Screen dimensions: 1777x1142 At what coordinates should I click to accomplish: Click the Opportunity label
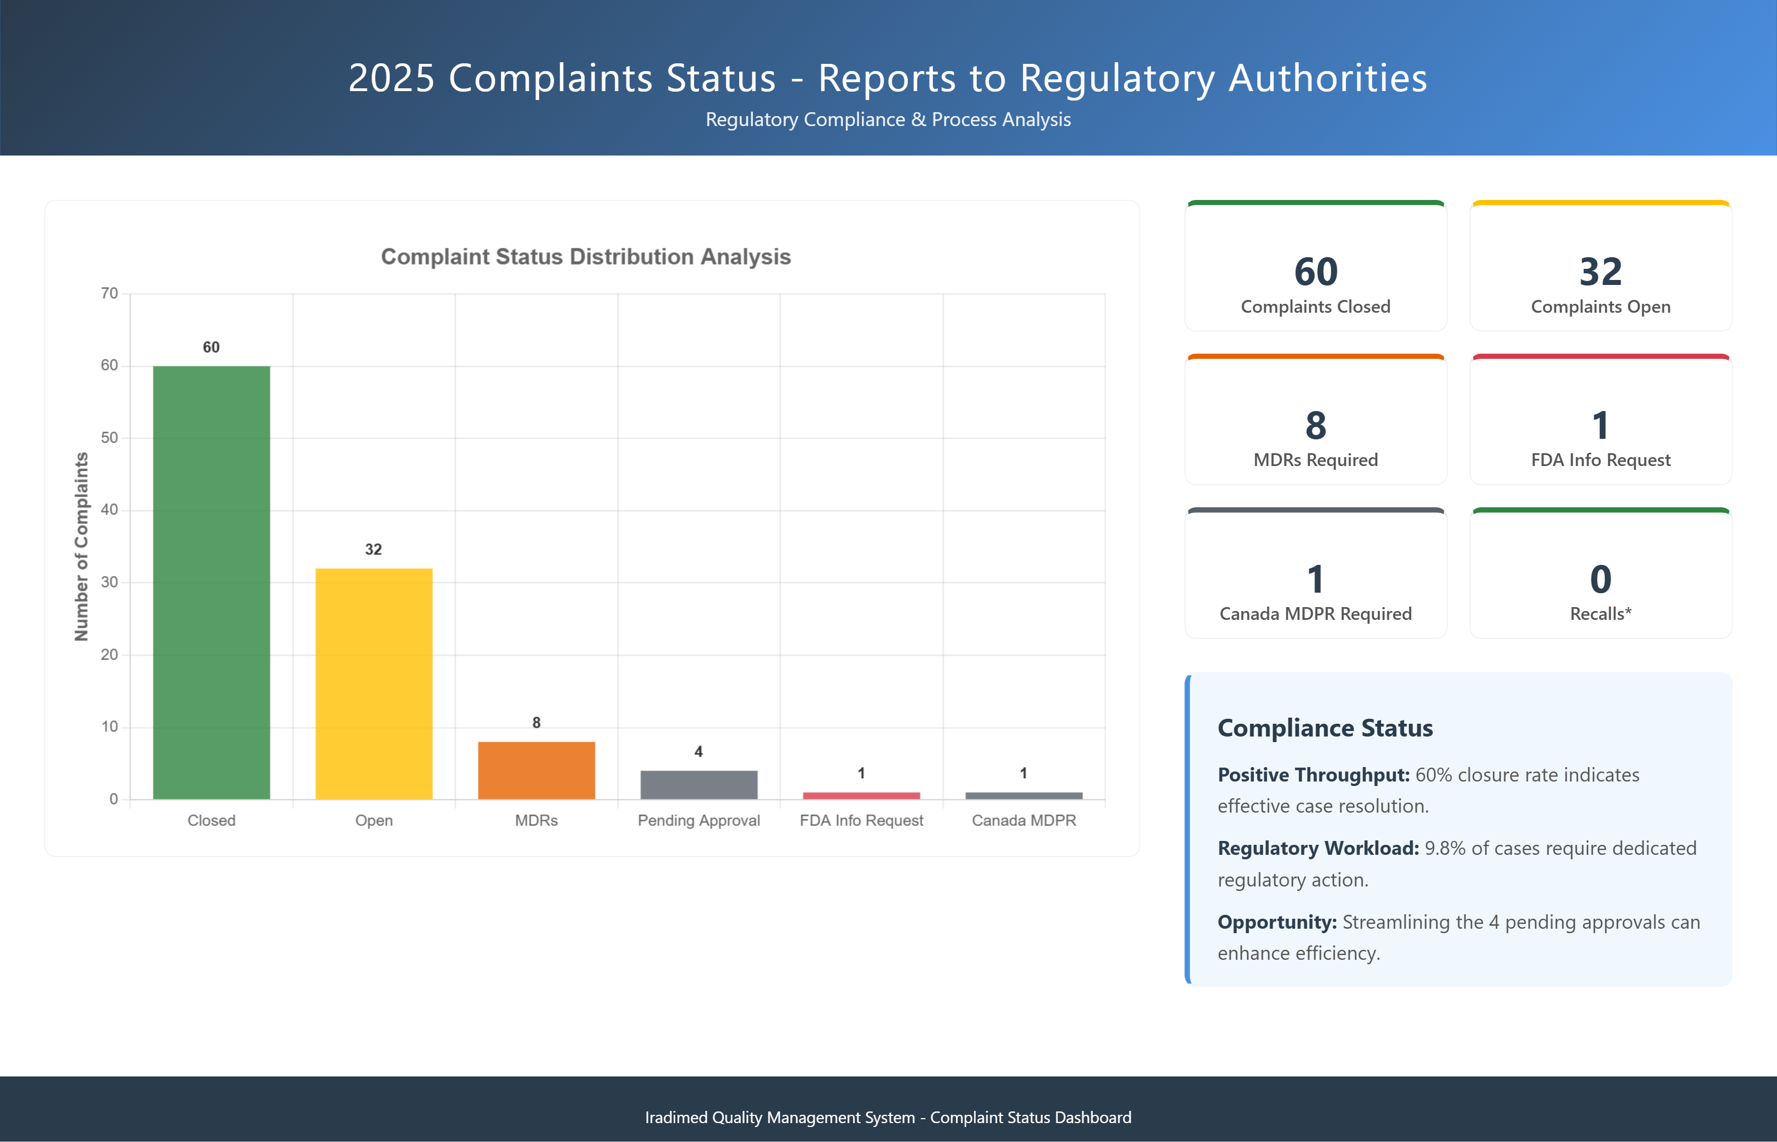click(1277, 921)
